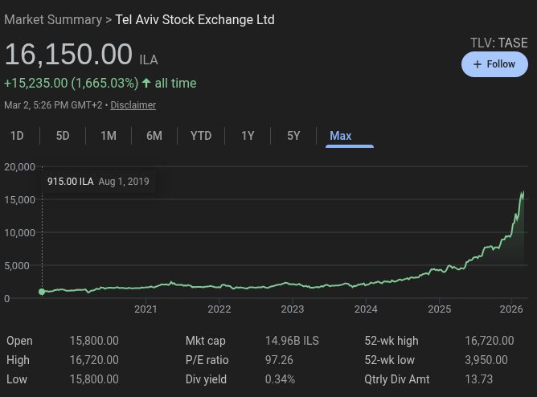537x397 pixels.
Task: Click the Mkt cap value 14.96B ILS
Action: [x=292, y=341]
